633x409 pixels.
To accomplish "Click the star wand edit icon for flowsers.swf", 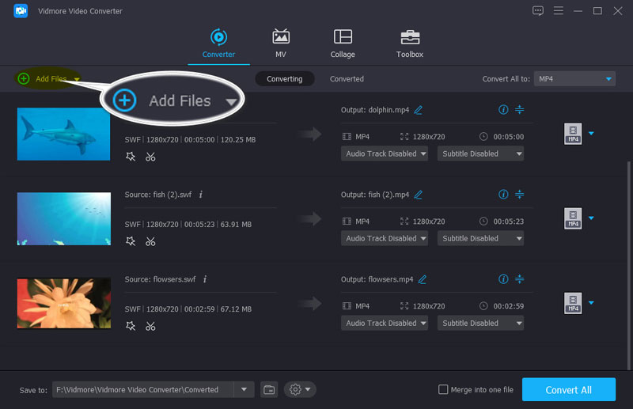I will (131, 326).
